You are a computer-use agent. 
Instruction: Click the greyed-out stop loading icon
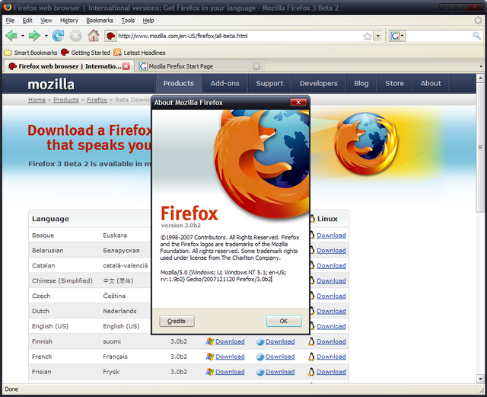75,36
